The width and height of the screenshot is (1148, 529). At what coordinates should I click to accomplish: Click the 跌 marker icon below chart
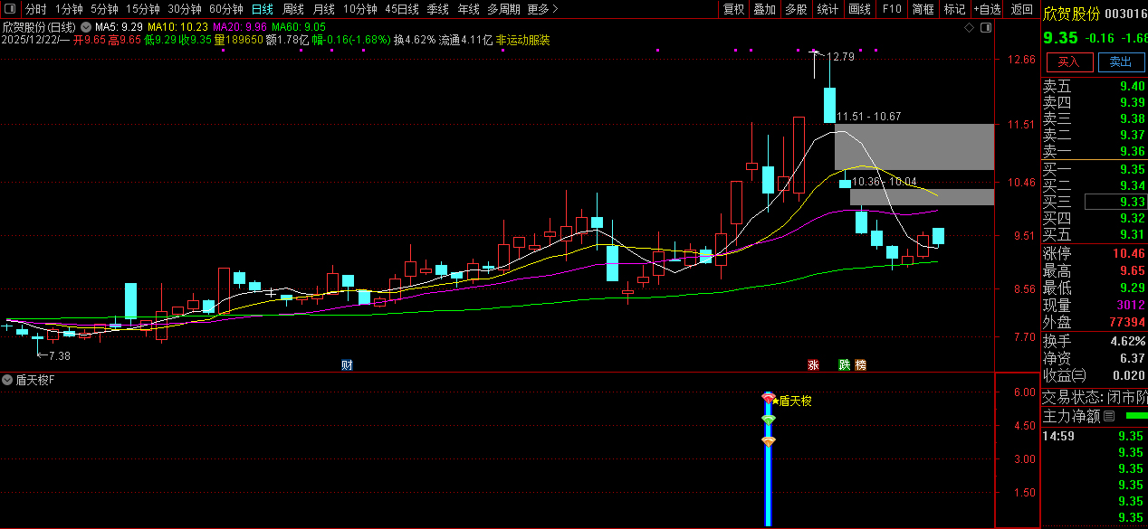(845, 364)
